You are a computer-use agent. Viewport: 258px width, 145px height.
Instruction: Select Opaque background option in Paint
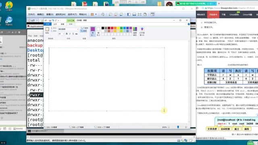(x=84, y=28)
